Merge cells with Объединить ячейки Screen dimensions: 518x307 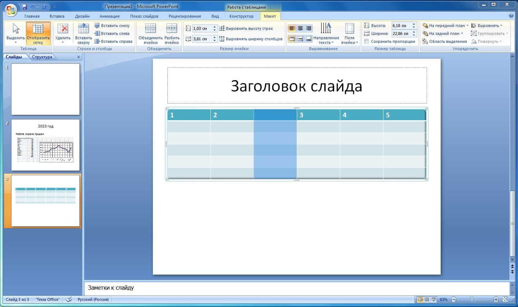(x=150, y=33)
